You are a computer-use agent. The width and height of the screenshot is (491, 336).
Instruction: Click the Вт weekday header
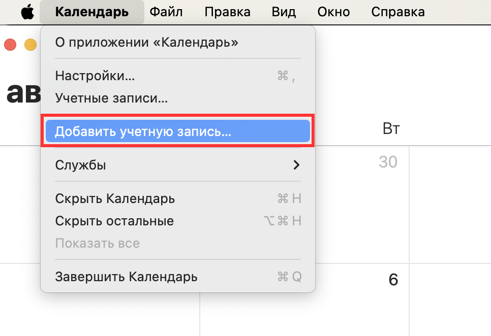pyautogui.click(x=391, y=128)
